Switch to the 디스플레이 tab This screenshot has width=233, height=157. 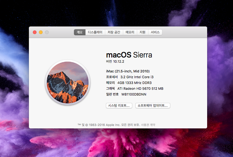click(x=95, y=32)
